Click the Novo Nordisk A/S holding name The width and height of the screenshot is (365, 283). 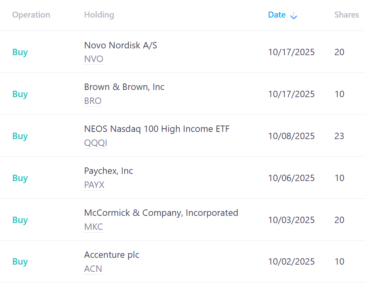point(121,45)
